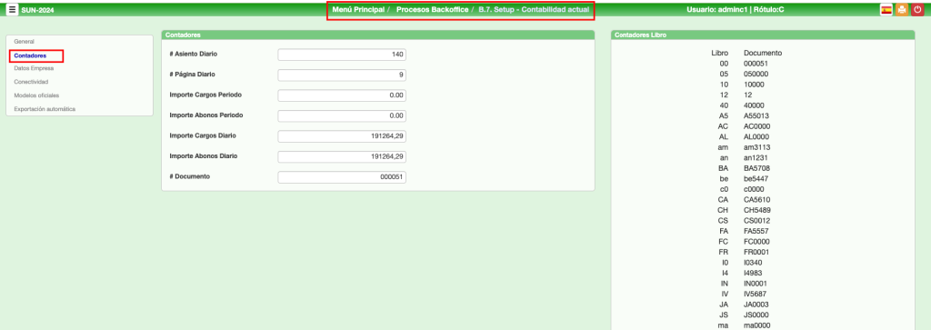Select document 40000 in Contadores Libro
The width and height of the screenshot is (931, 330).
pos(754,105)
